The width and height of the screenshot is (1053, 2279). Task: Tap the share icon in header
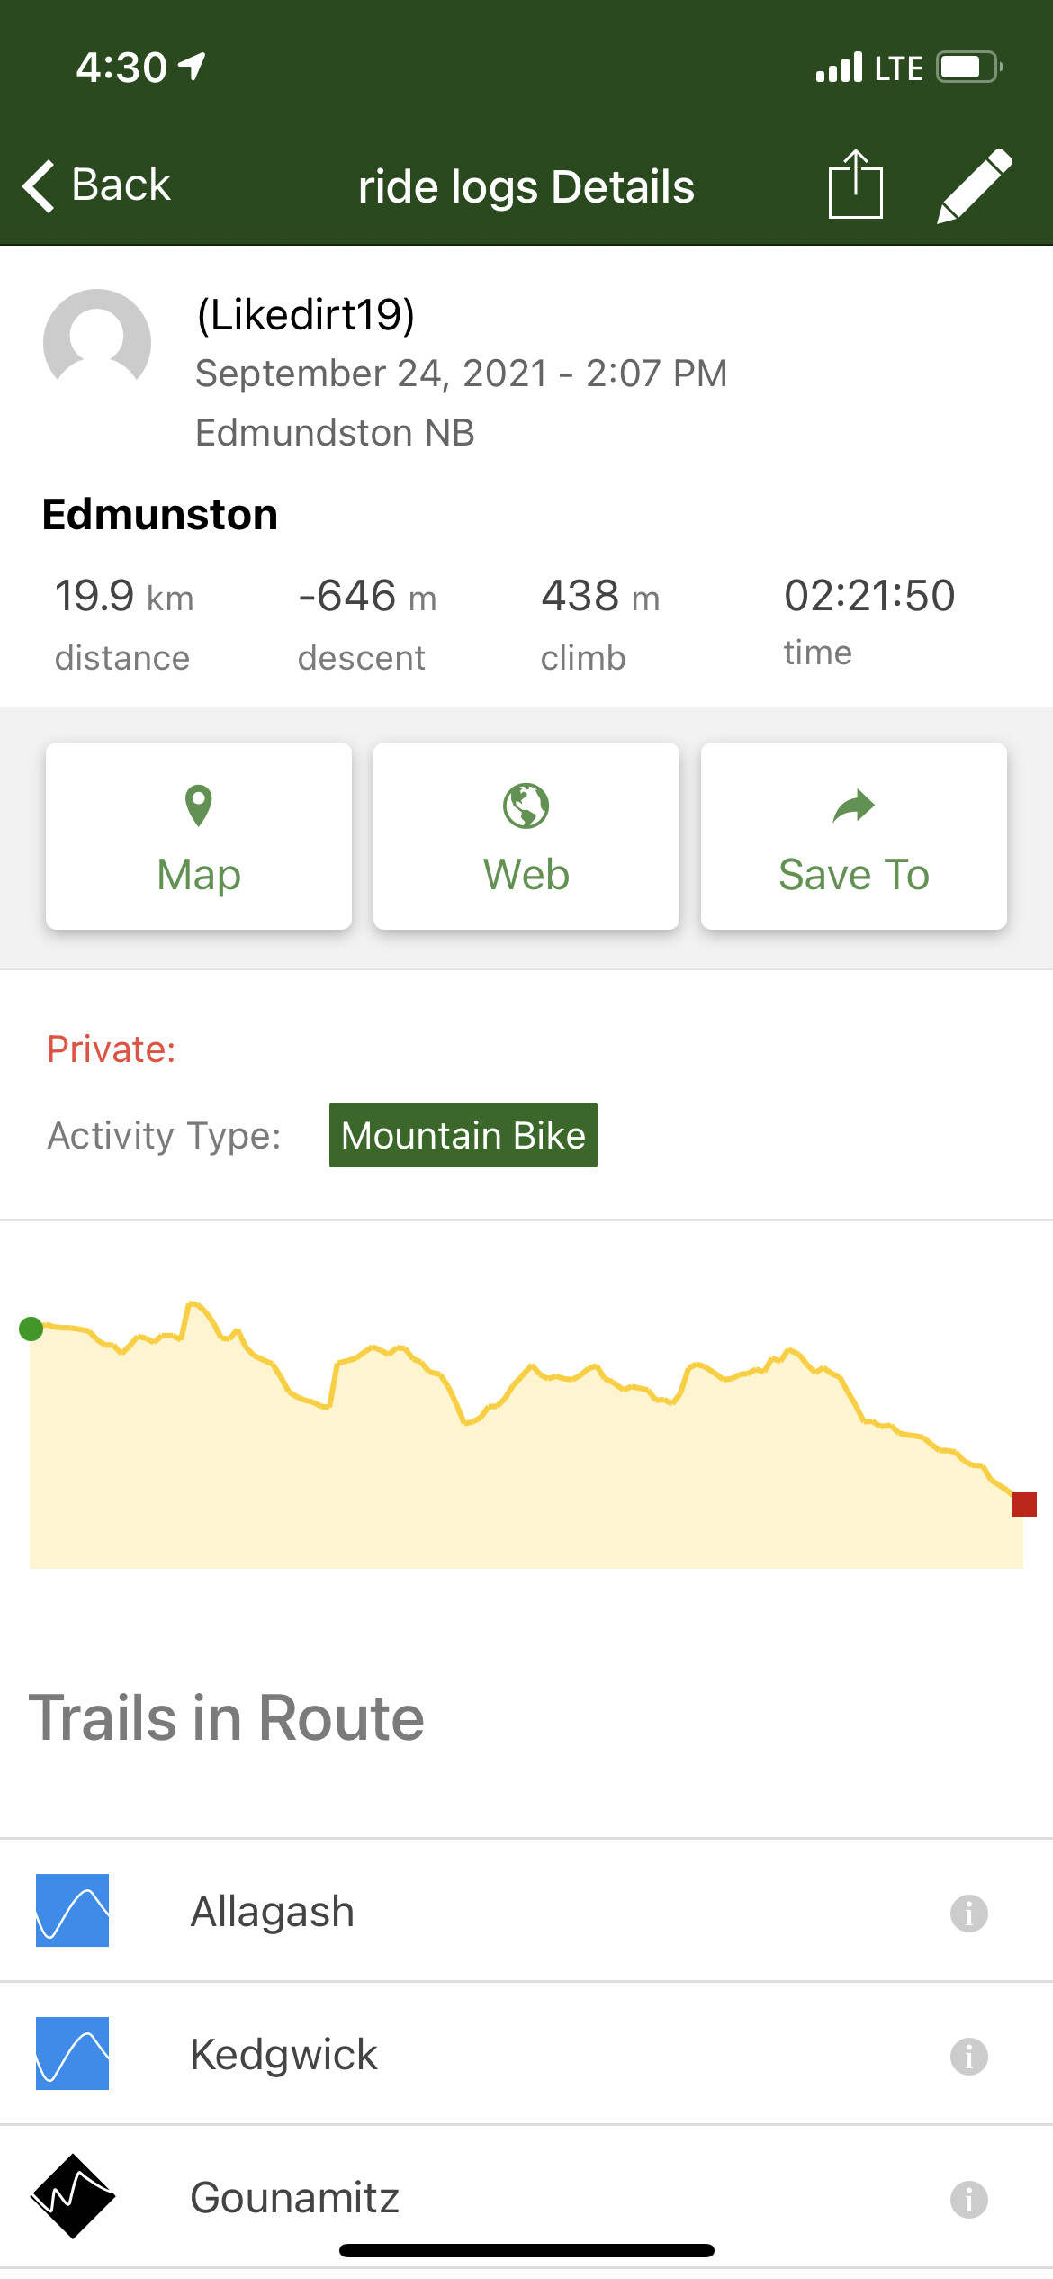(855, 185)
